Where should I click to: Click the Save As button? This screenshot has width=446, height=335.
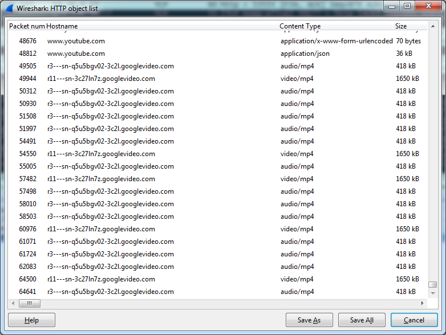[309, 320]
